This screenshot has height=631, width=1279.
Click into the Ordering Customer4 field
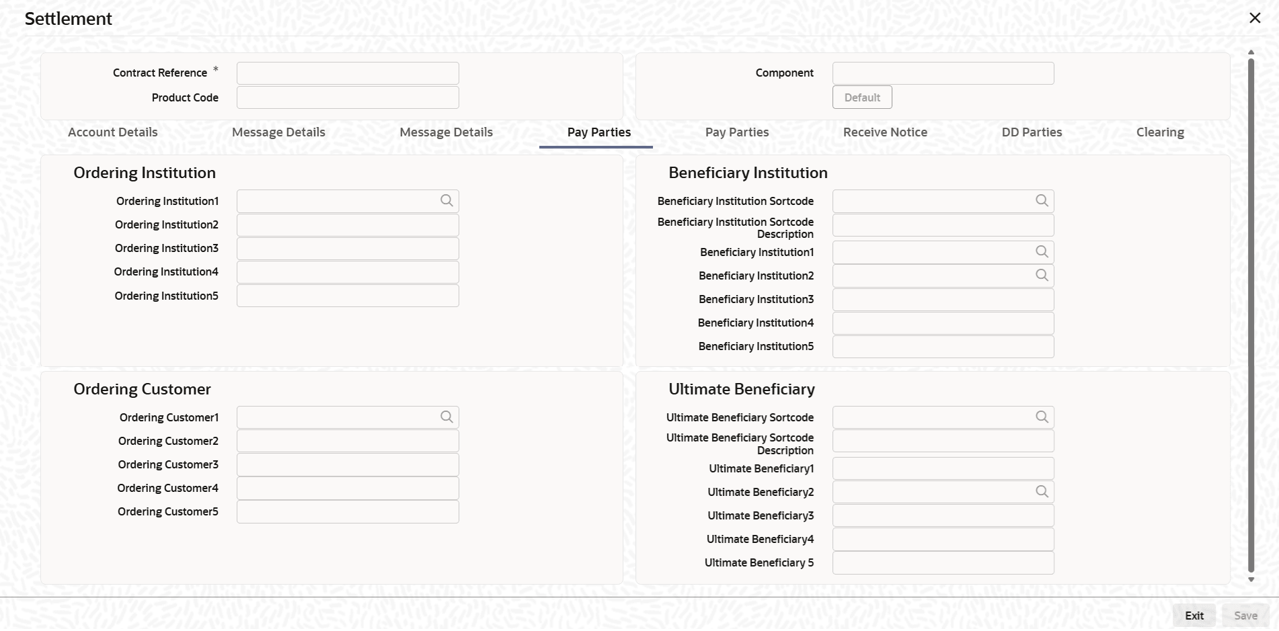click(x=348, y=488)
